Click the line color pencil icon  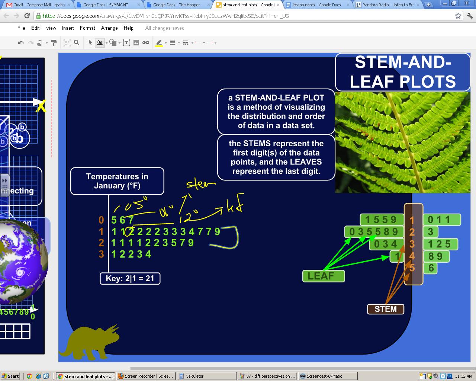click(159, 43)
